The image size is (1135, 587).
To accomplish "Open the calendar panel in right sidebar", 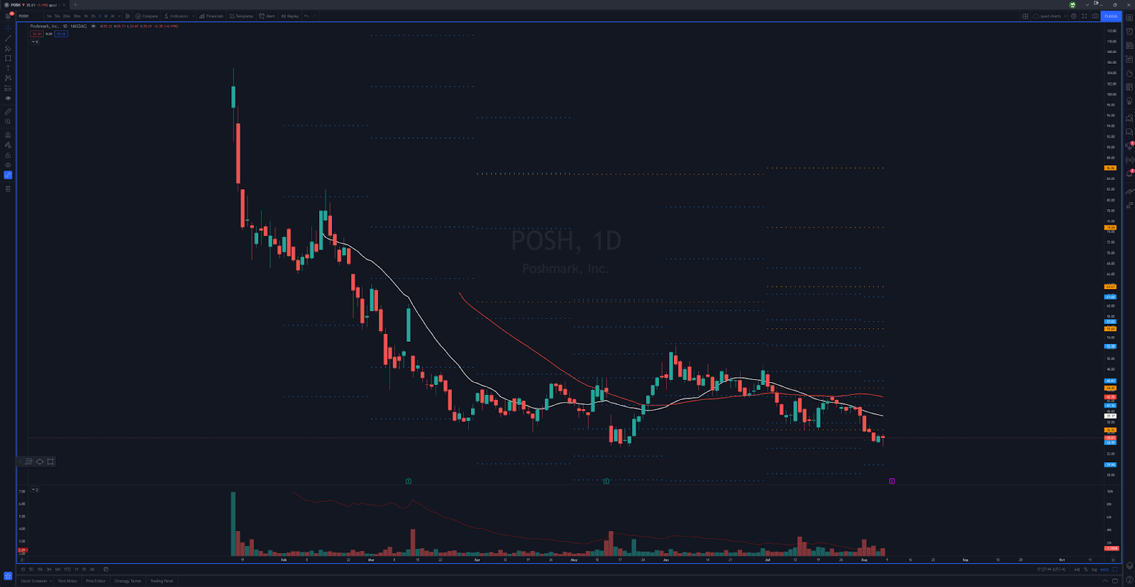I will coord(1129,87).
